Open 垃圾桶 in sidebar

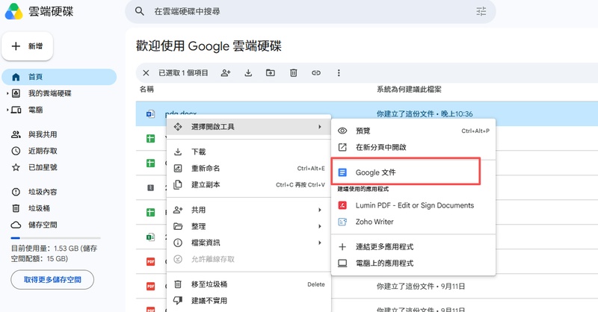(x=59, y=208)
